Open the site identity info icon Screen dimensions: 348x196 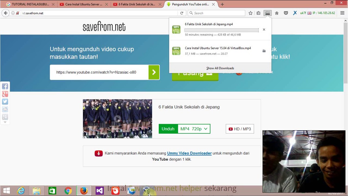coord(13,13)
